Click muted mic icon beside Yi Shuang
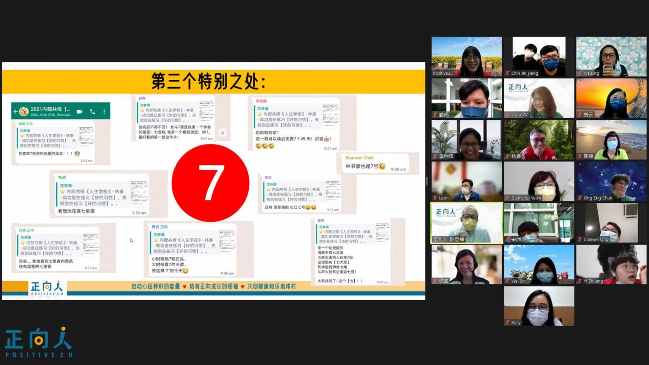This screenshot has width=649, height=365. click(580, 281)
